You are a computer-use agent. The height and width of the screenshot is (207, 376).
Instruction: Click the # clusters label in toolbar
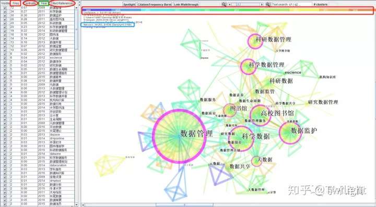pos(320,5)
